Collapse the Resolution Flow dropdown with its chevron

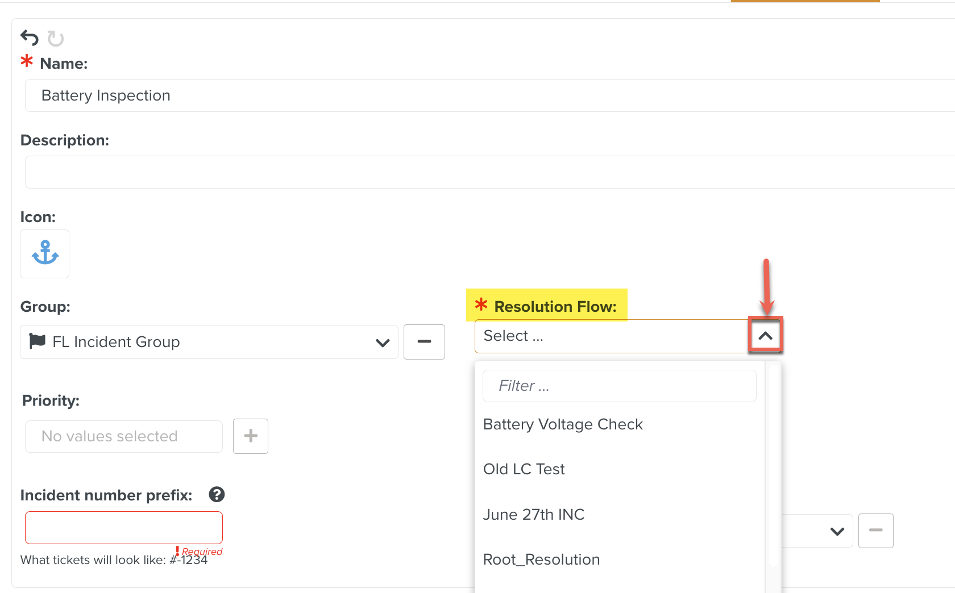coord(766,336)
